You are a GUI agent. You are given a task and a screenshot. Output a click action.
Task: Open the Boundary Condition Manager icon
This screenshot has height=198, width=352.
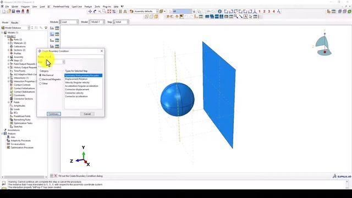tap(57, 34)
